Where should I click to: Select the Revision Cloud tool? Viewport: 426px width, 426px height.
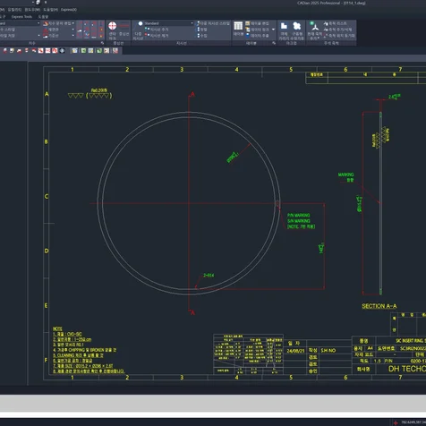tap(297, 30)
